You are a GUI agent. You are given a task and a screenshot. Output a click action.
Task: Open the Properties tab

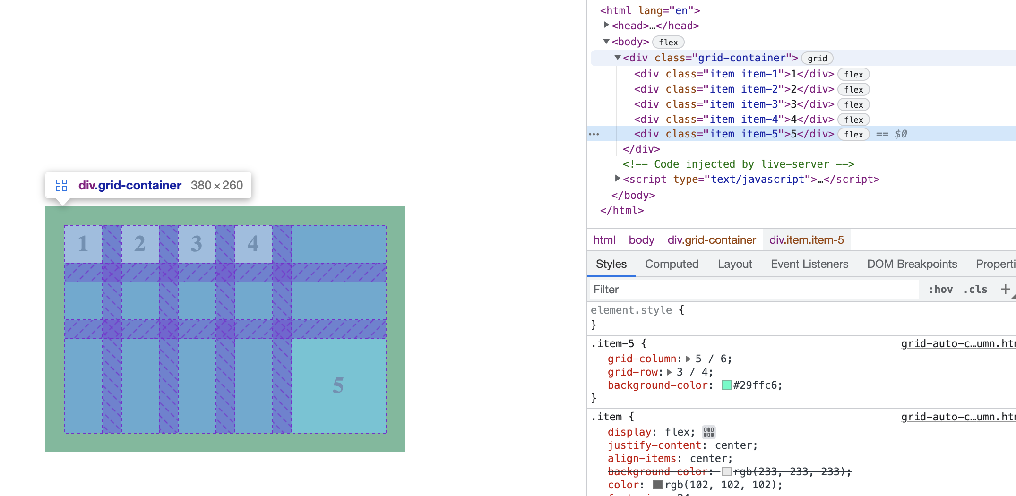[x=996, y=264]
